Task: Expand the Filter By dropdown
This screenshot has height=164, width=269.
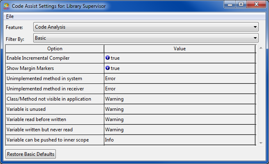Action: pos(146,38)
